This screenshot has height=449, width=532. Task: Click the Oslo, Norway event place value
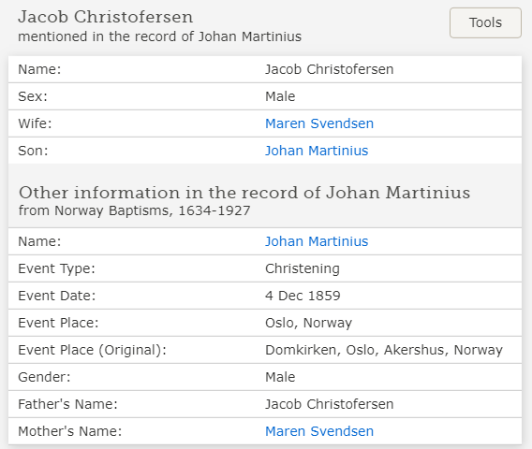pos(308,323)
